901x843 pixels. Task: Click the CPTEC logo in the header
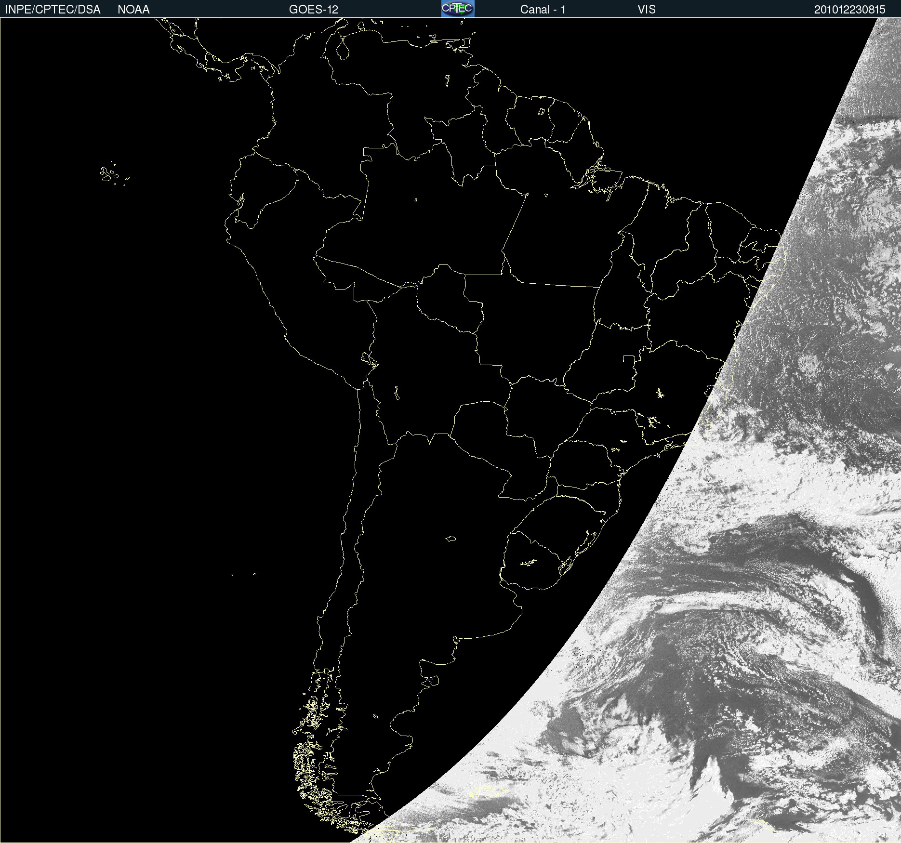(x=458, y=9)
